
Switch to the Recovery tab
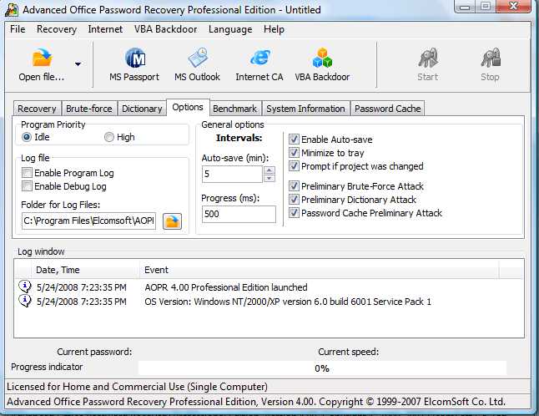pyautogui.click(x=37, y=109)
